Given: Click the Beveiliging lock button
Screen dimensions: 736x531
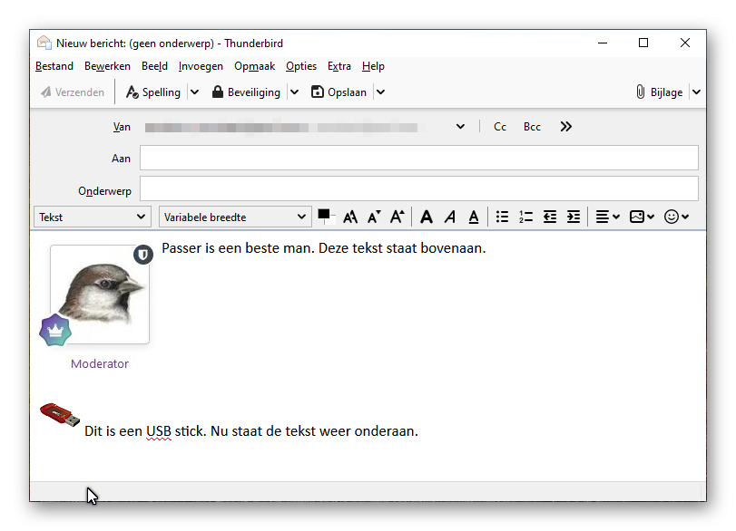Looking at the screenshot, I should click(x=246, y=92).
